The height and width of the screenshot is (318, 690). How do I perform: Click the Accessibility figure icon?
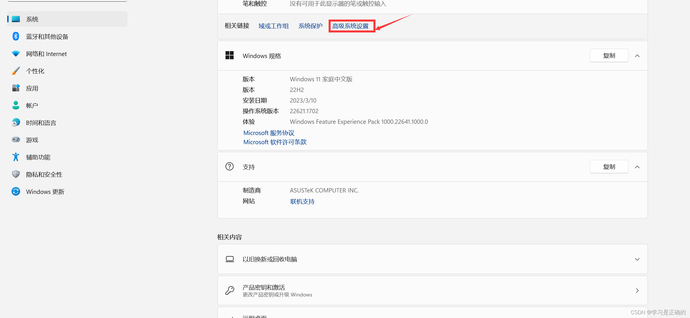tap(16, 157)
